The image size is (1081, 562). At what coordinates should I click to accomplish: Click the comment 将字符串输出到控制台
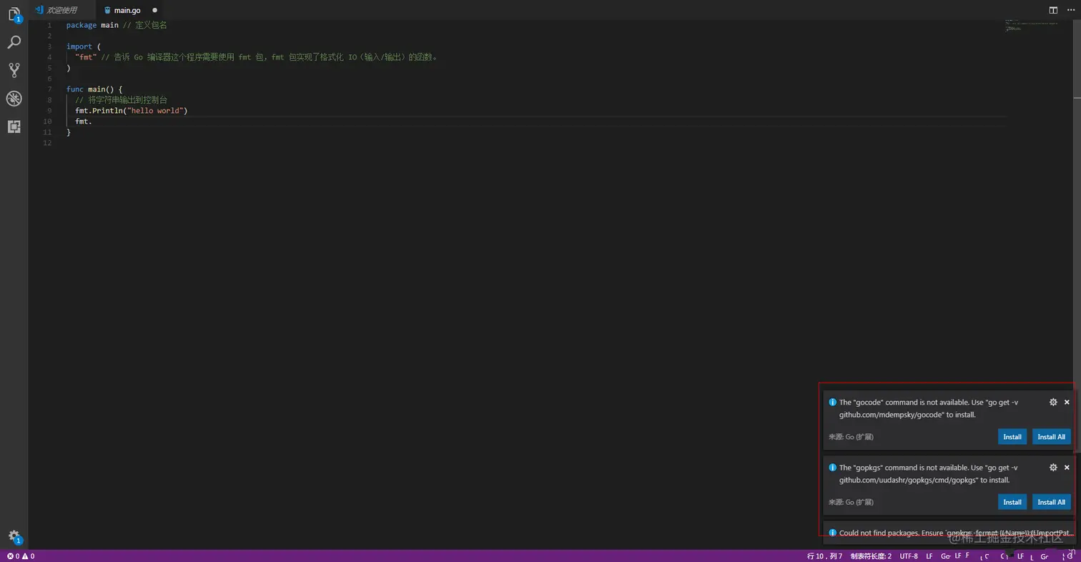coord(121,100)
